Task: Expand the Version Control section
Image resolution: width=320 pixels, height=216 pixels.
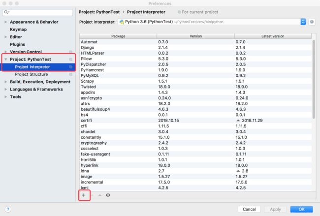Action: 6,52
